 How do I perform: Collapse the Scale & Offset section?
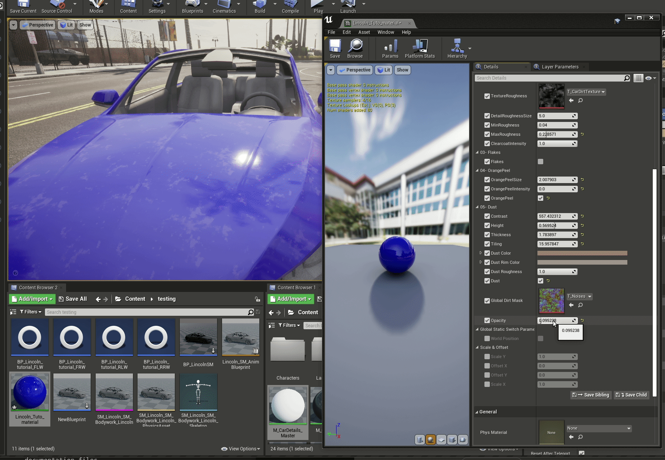[477, 347]
